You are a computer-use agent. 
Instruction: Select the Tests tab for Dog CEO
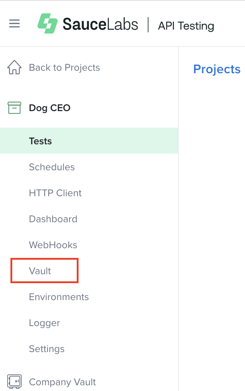pyautogui.click(x=40, y=141)
